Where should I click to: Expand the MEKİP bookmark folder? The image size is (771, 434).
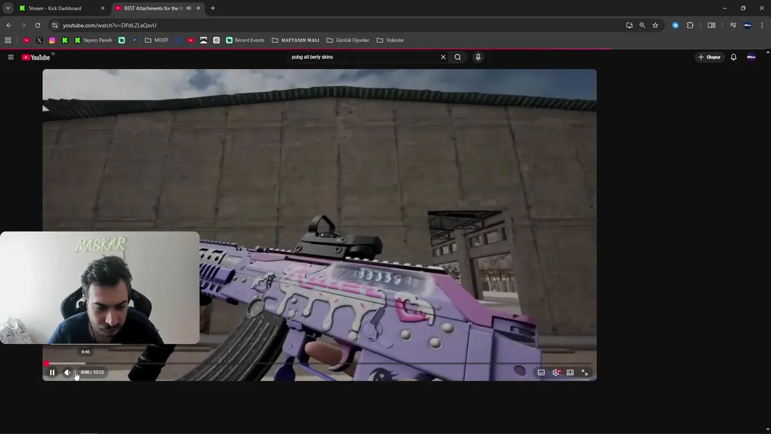tap(157, 40)
